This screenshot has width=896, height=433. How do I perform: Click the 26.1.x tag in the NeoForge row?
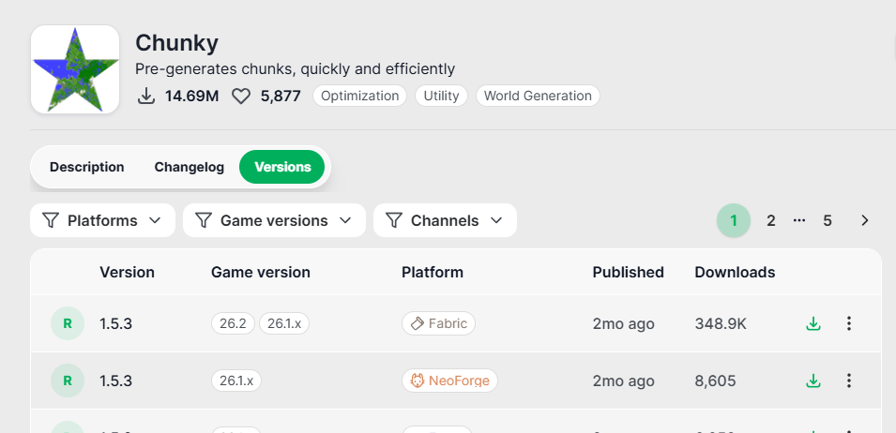(236, 381)
